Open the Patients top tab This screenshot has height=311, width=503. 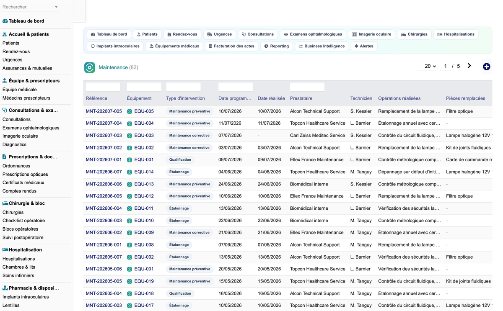pyautogui.click(x=147, y=34)
